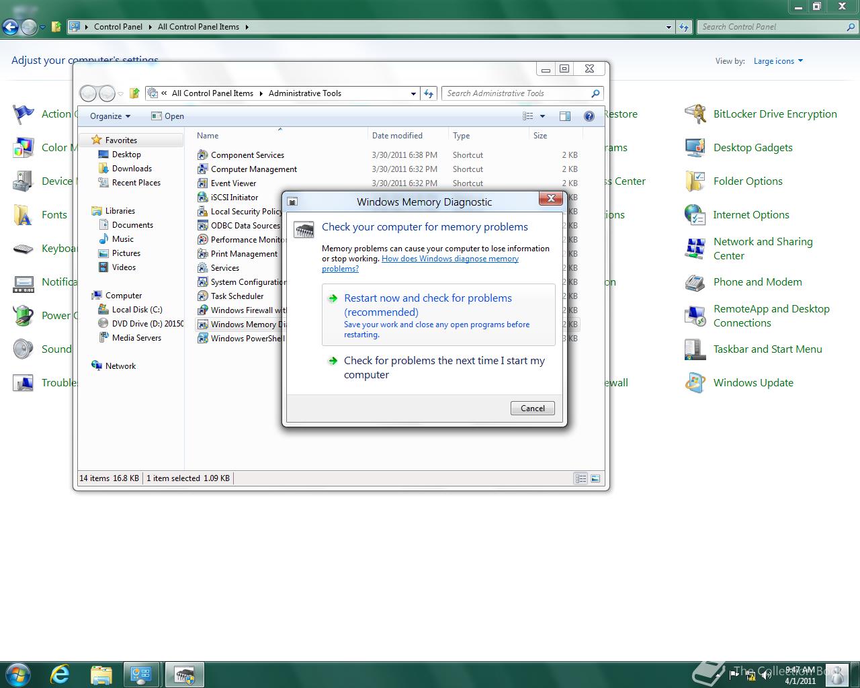Switch to details view in status bar
The image size is (860, 688).
(x=580, y=478)
